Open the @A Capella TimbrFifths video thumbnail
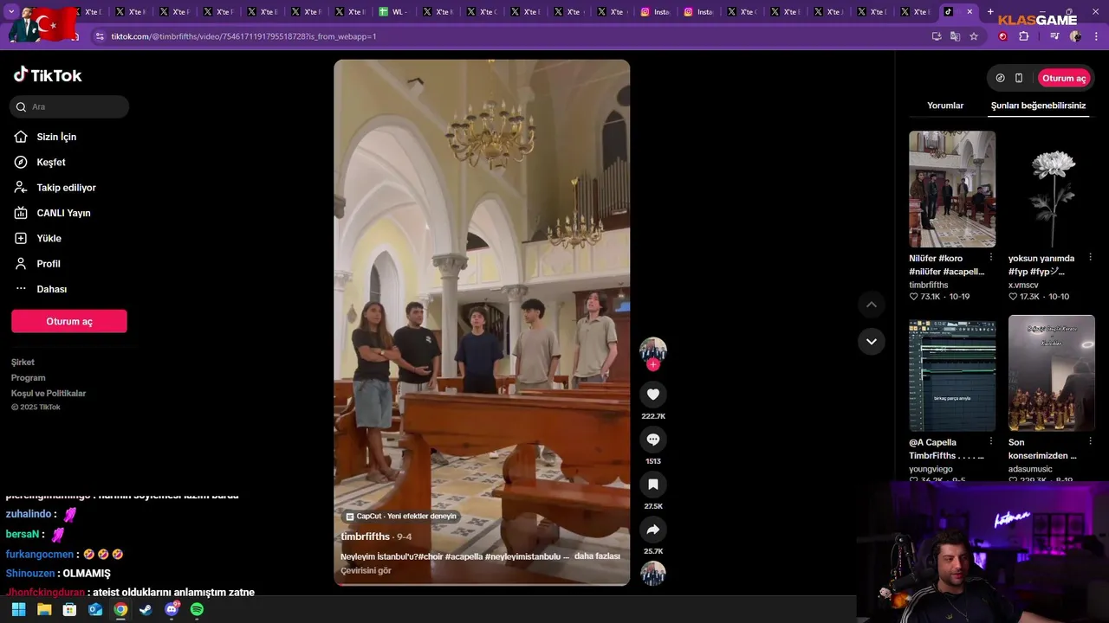Image resolution: width=1109 pixels, height=623 pixels. click(x=952, y=373)
